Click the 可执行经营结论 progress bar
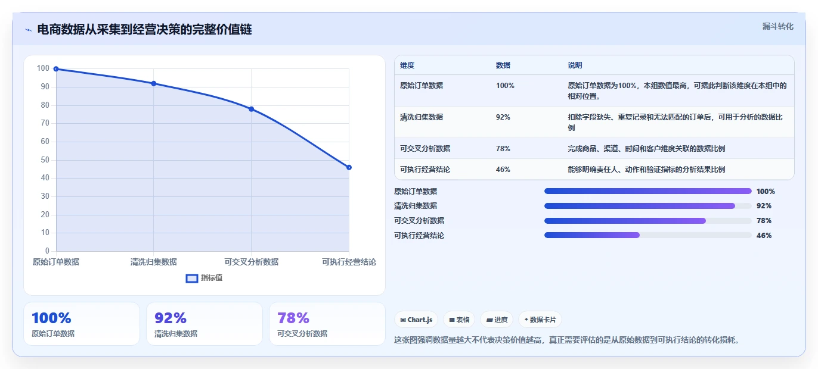Image resolution: width=818 pixels, height=369 pixels. (648, 235)
